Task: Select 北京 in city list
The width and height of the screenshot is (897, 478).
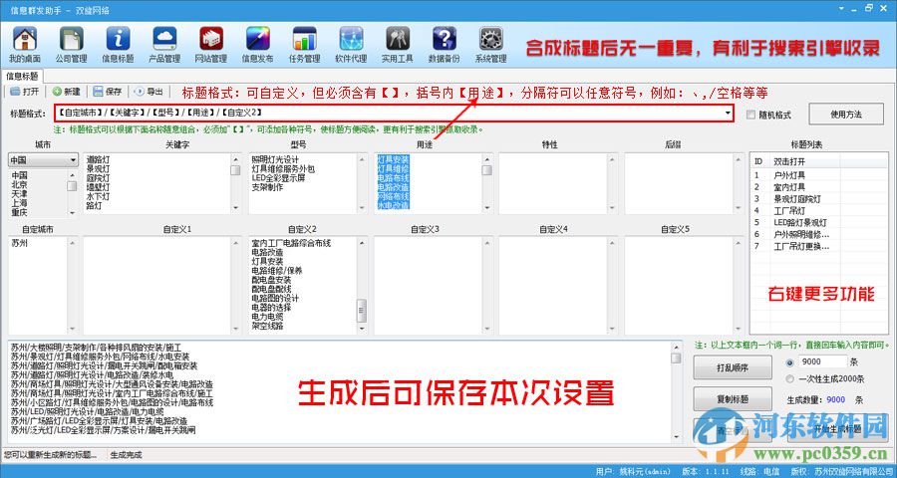Action: tap(20, 184)
